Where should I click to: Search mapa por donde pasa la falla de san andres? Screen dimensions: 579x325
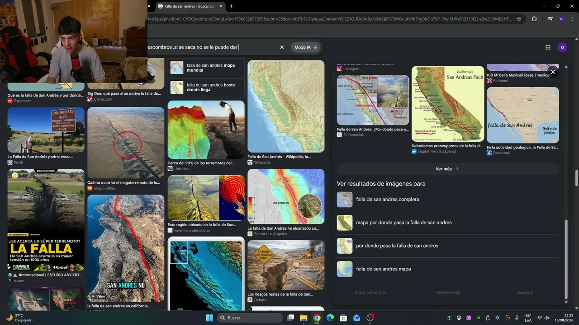(448, 223)
